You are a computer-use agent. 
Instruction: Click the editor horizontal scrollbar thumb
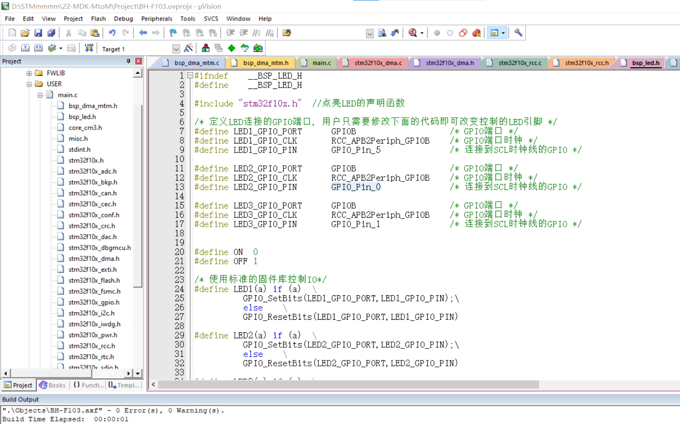pyautogui.click(x=348, y=384)
